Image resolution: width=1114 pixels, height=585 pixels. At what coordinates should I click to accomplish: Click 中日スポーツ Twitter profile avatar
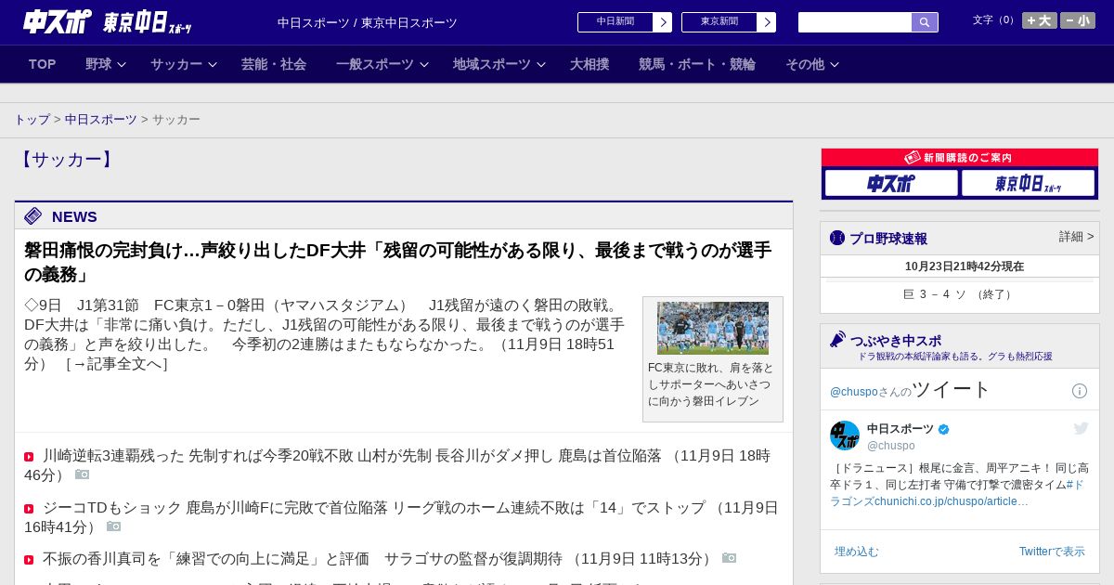pyautogui.click(x=845, y=435)
